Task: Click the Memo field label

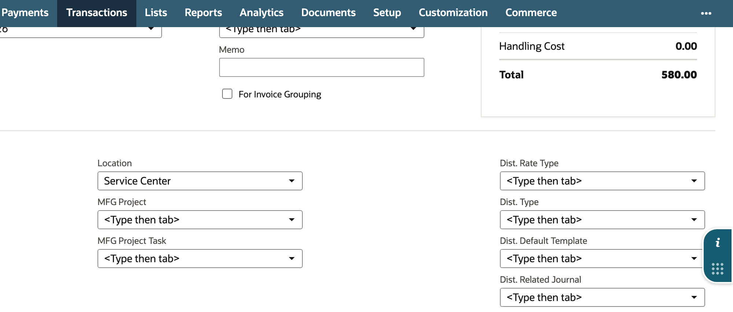Action: click(232, 49)
